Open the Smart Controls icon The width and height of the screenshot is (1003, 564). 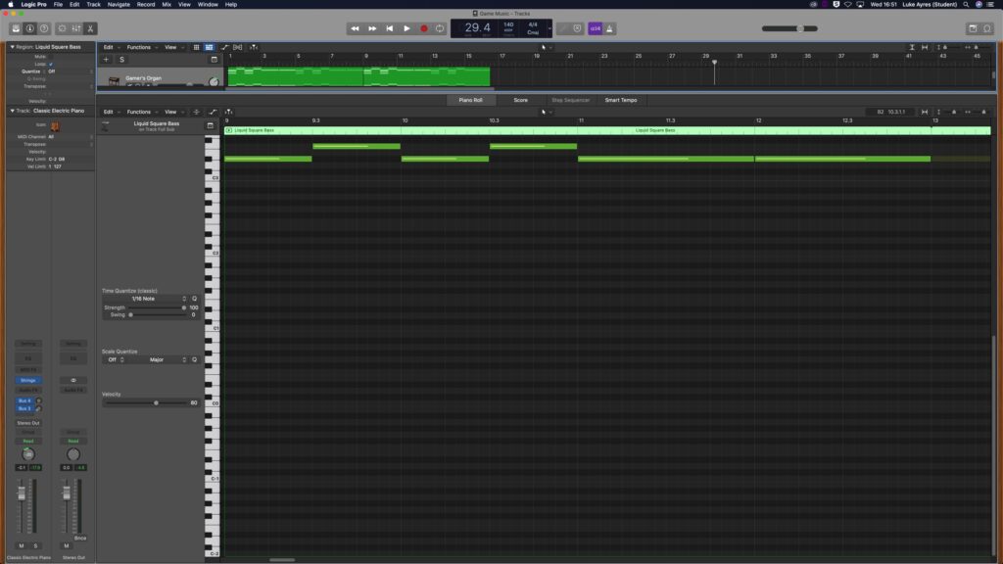[62, 28]
